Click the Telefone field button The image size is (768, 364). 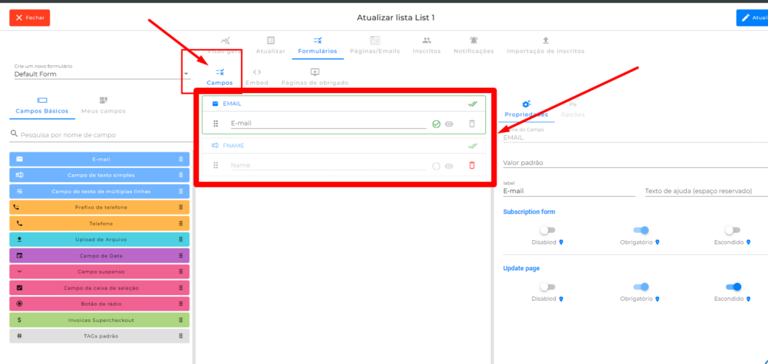99,224
